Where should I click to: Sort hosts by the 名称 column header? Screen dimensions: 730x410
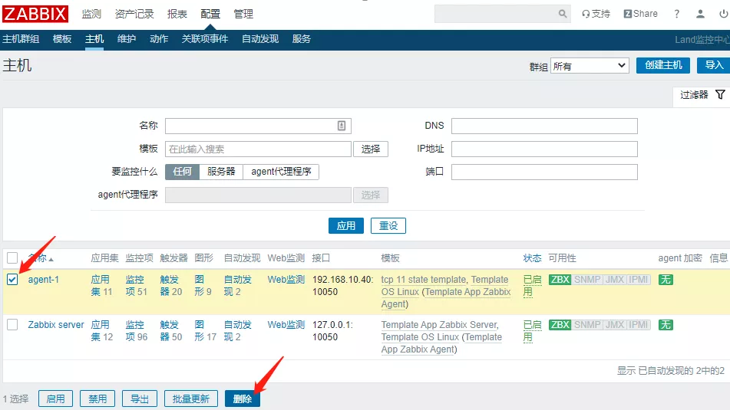(x=40, y=258)
